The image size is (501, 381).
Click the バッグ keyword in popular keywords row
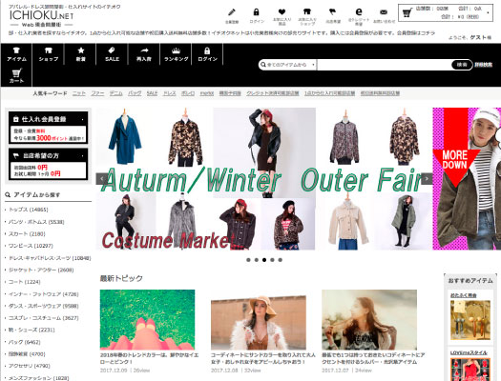tap(135, 93)
